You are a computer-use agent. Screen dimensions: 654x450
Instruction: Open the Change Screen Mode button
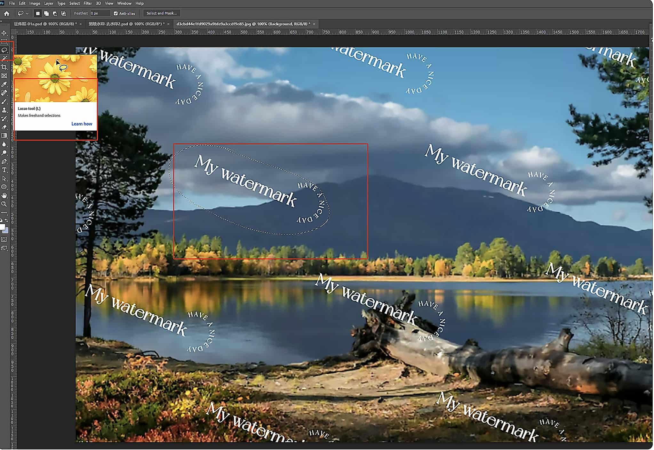(4, 248)
